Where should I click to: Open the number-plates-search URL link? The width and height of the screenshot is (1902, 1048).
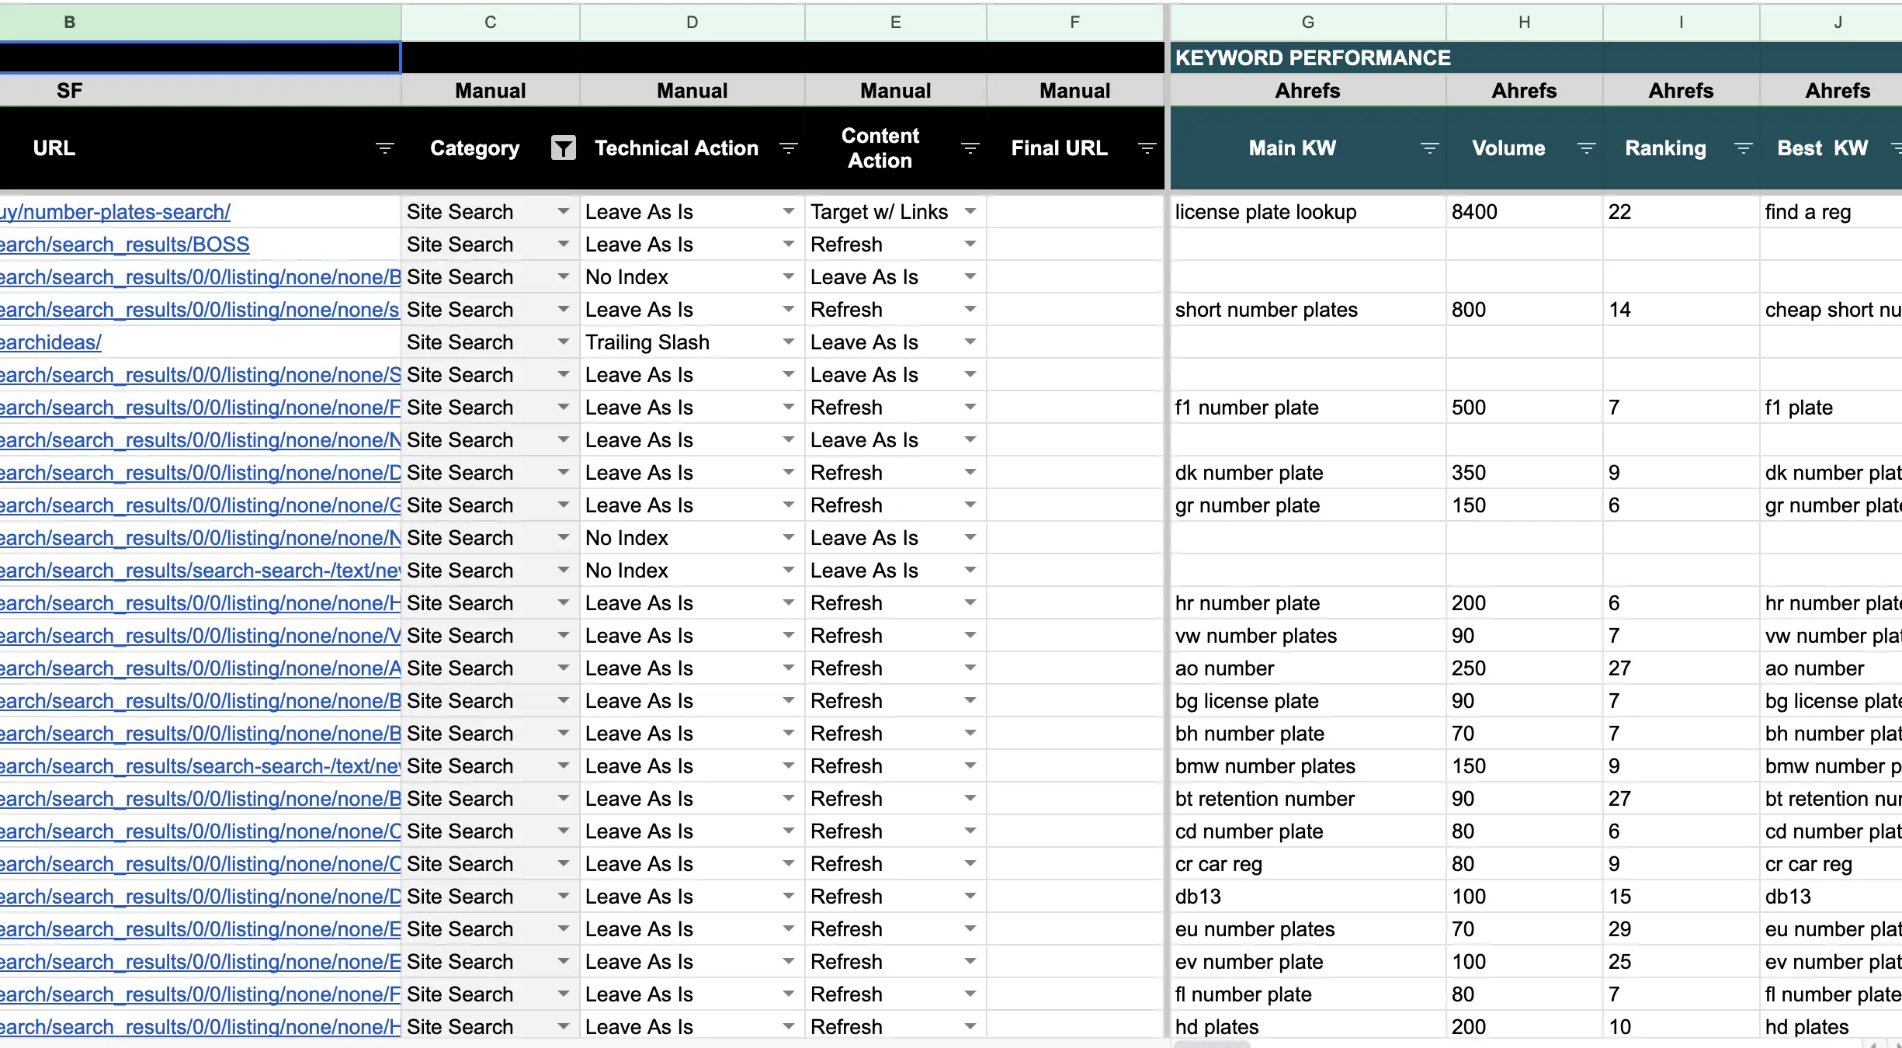115,212
